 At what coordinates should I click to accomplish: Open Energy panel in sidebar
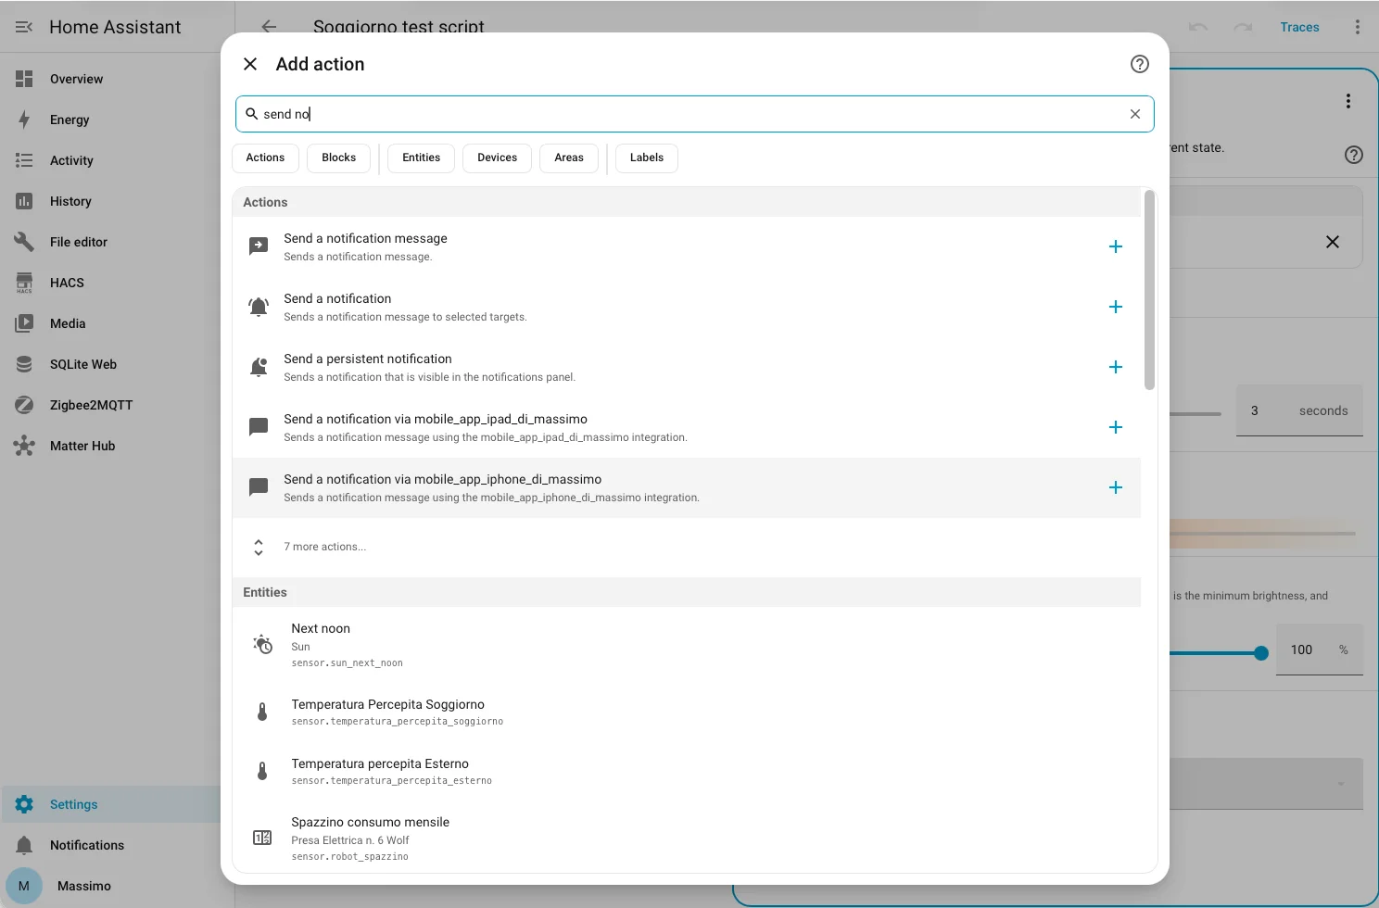[x=110, y=120]
